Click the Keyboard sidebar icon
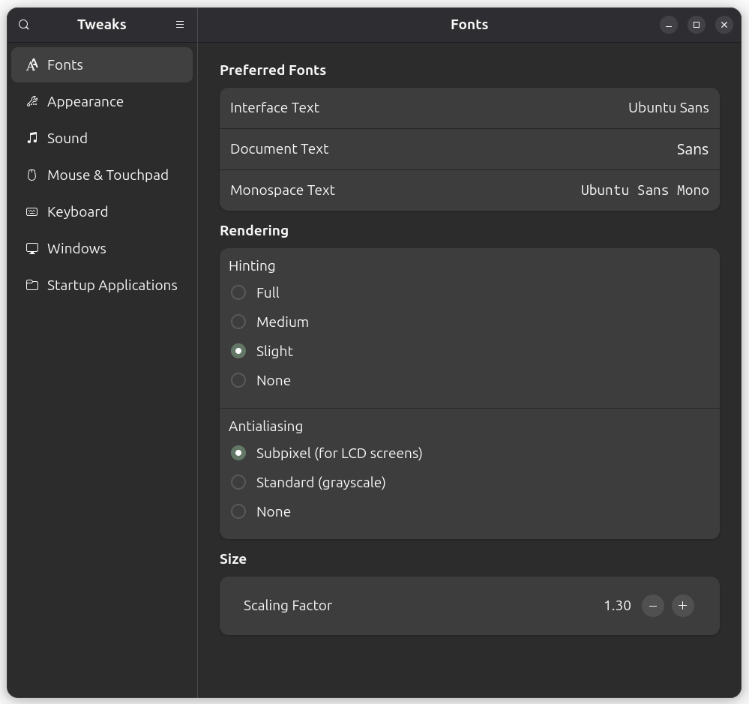Viewport: 749px width, 704px height. (x=32, y=212)
